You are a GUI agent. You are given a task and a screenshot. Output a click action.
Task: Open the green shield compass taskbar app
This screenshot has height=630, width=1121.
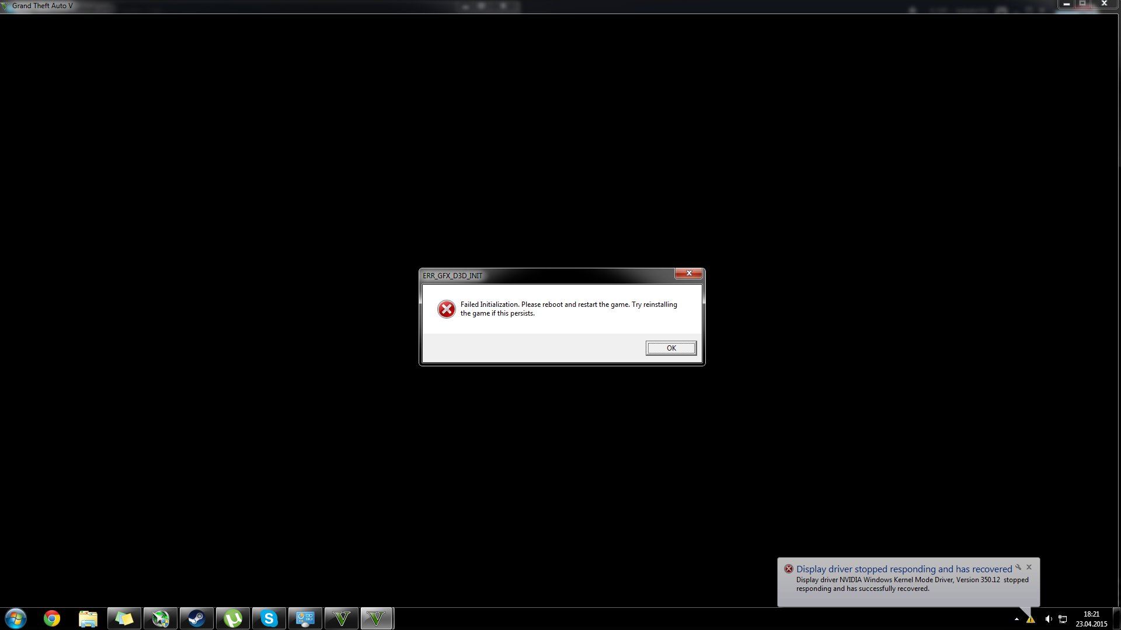point(161,618)
